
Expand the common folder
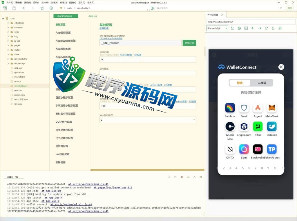[8, 27]
